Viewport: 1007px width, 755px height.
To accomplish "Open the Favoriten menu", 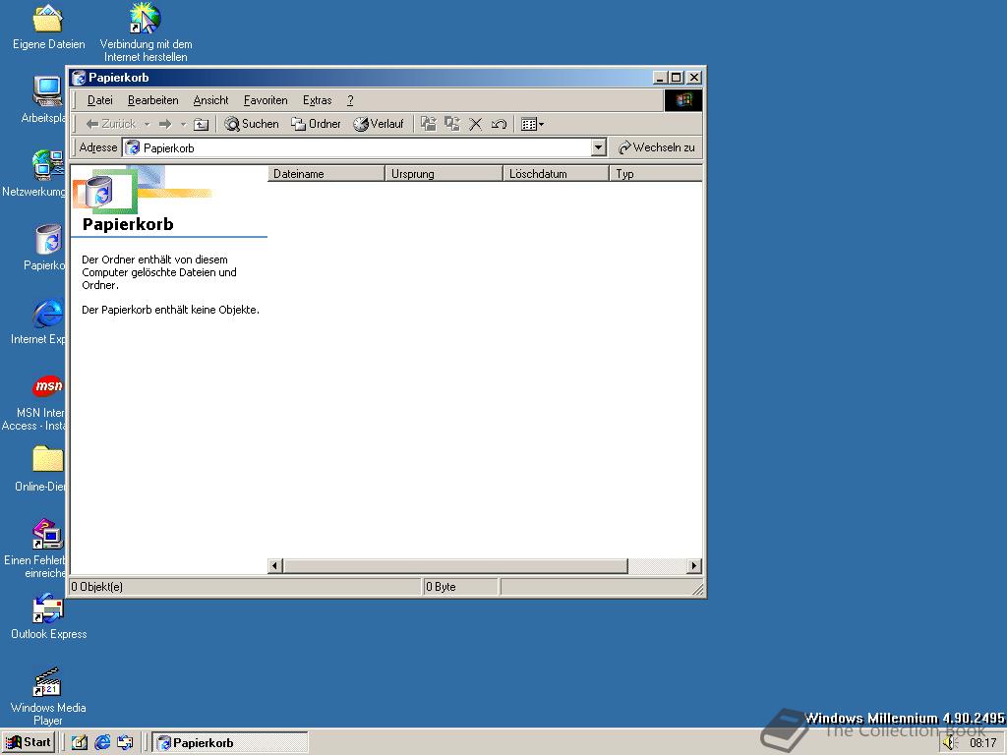I will click(265, 100).
